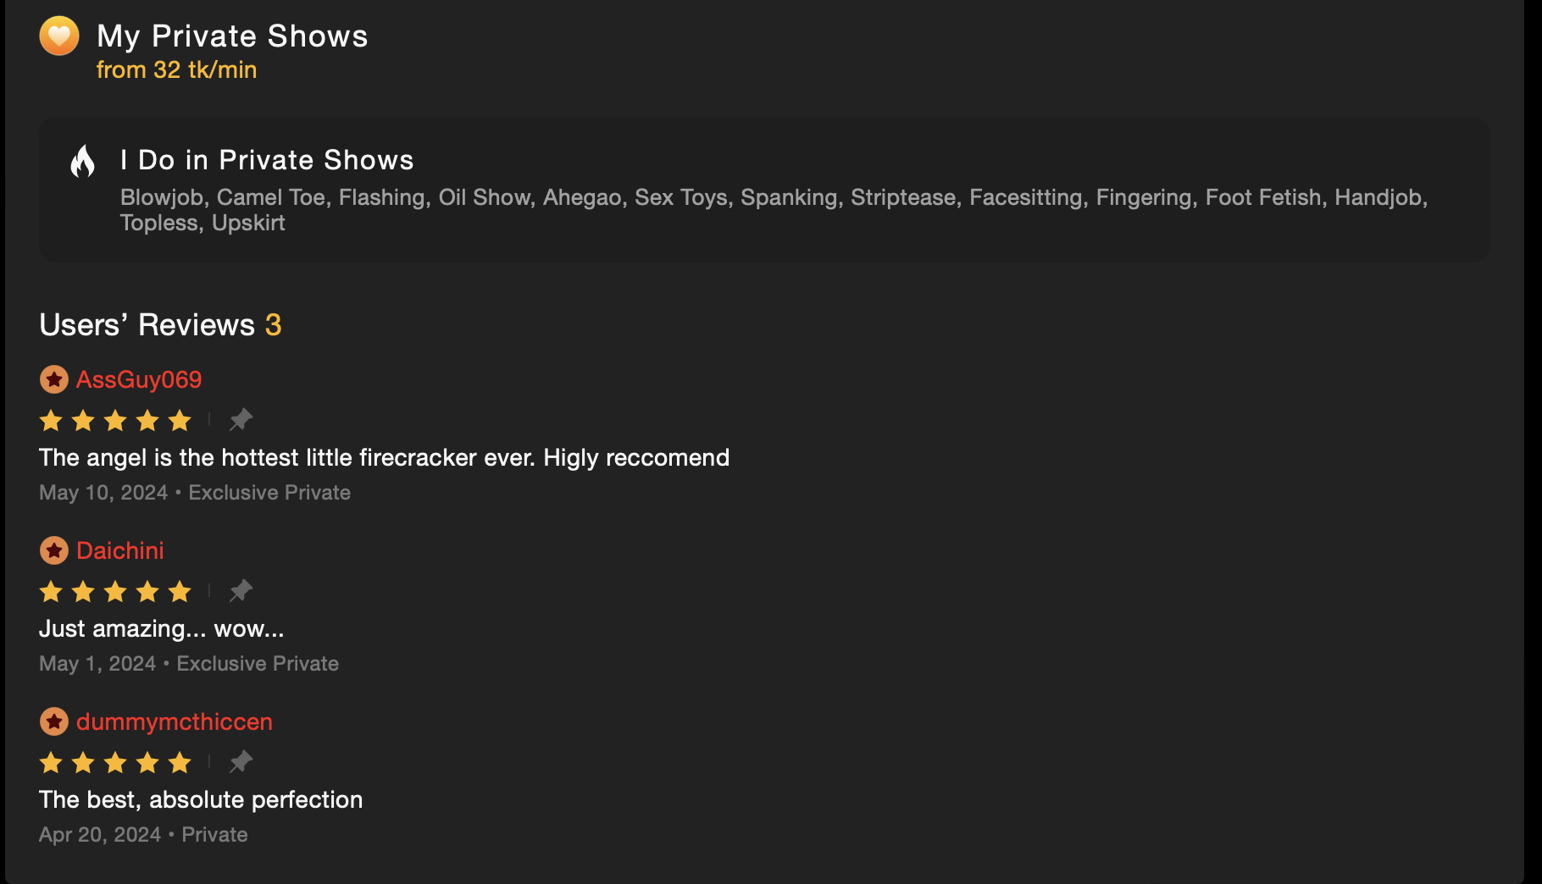This screenshot has height=884, width=1542.
Task: Click the star badge beside AssGuy069
Action: pyautogui.click(x=54, y=380)
